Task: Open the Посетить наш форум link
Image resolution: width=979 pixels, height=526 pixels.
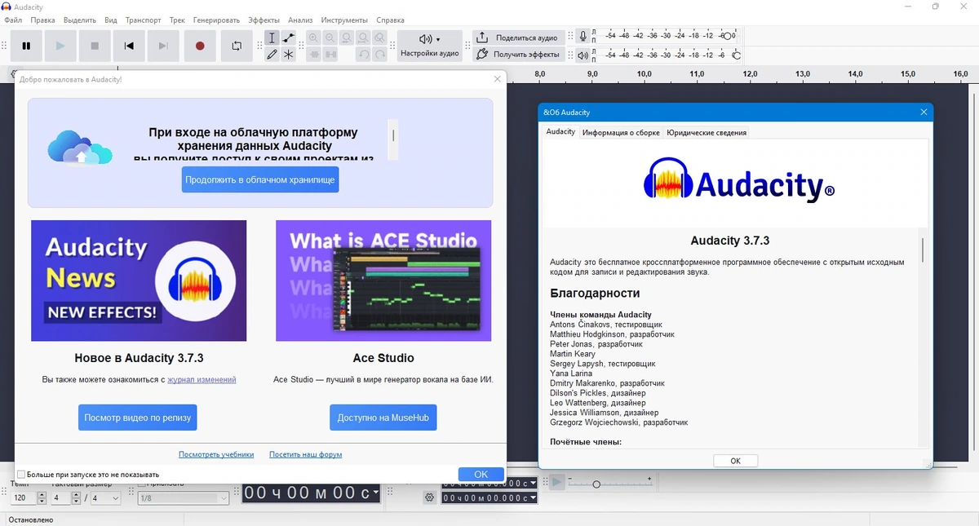Action: (x=305, y=454)
